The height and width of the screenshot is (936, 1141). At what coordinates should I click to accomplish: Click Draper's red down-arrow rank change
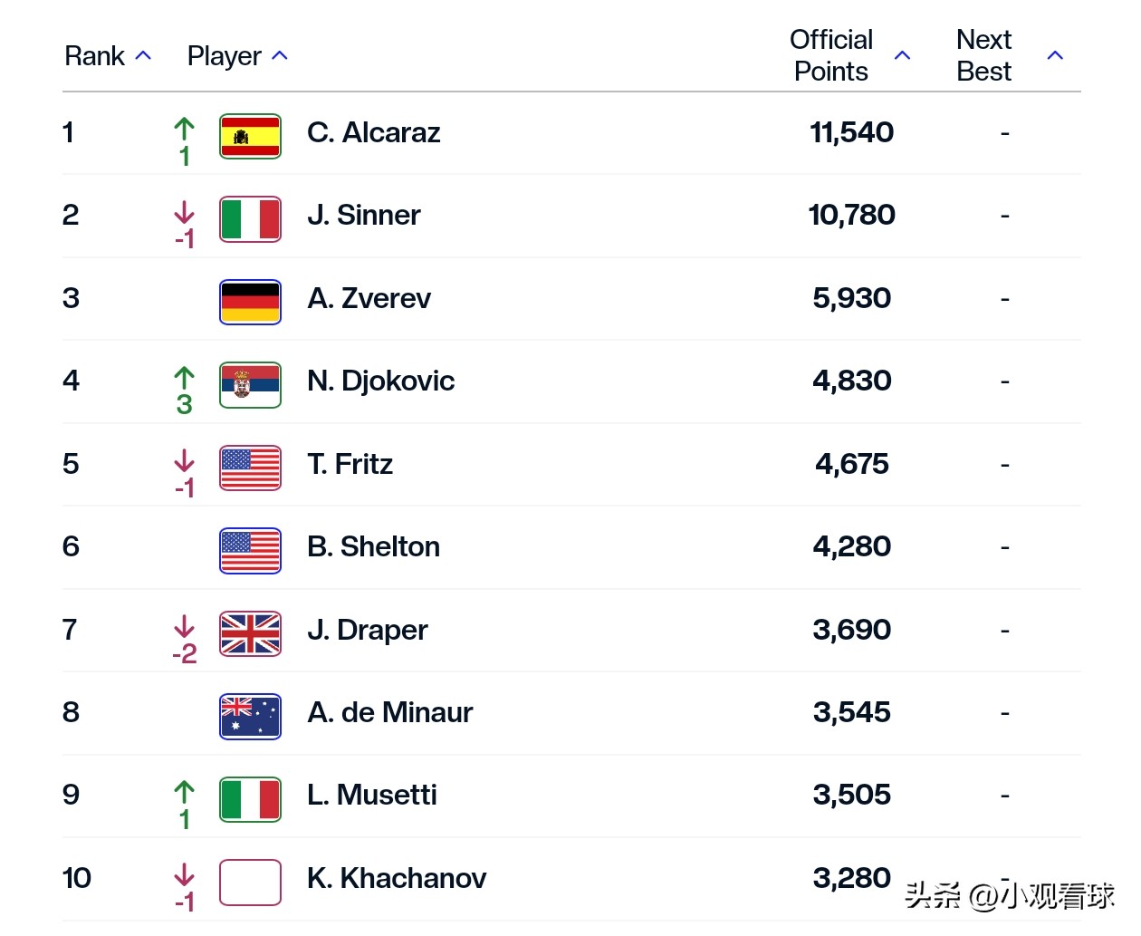coord(184,640)
